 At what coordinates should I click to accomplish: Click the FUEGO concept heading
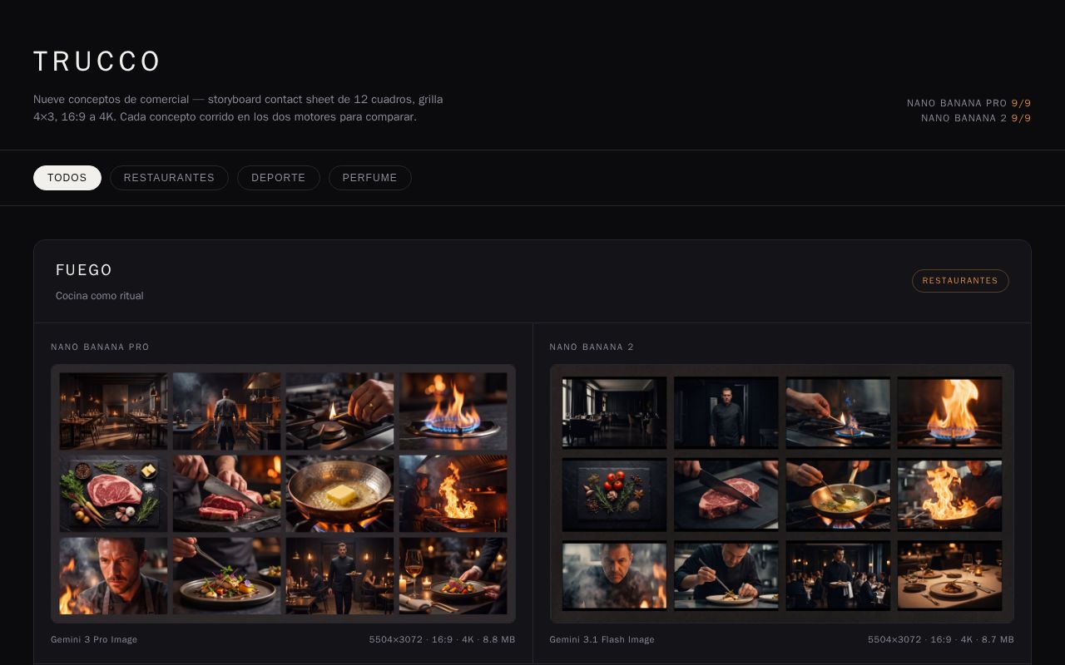84,270
